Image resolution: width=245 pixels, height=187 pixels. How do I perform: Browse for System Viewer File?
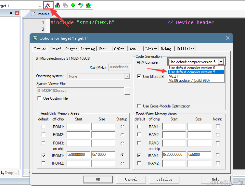click(x=127, y=91)
